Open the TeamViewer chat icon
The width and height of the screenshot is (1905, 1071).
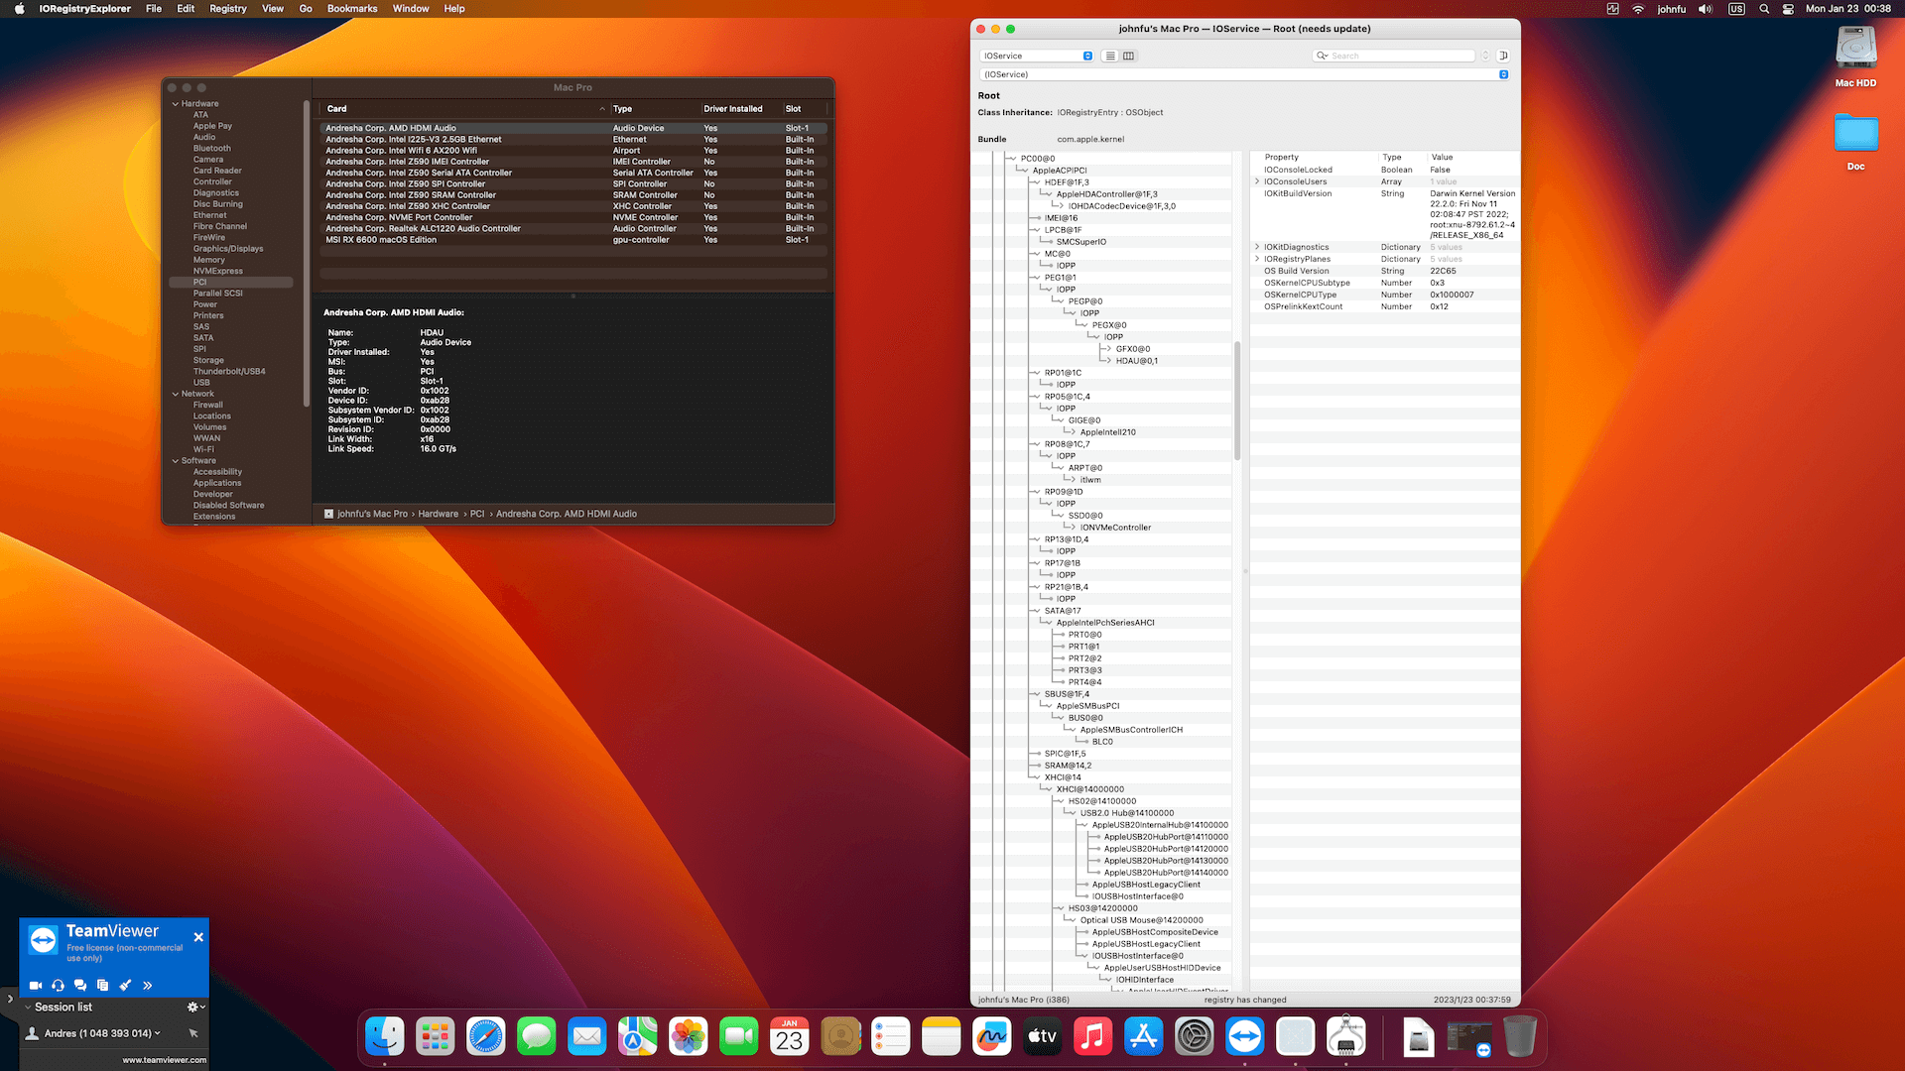[x=80, y=985]
